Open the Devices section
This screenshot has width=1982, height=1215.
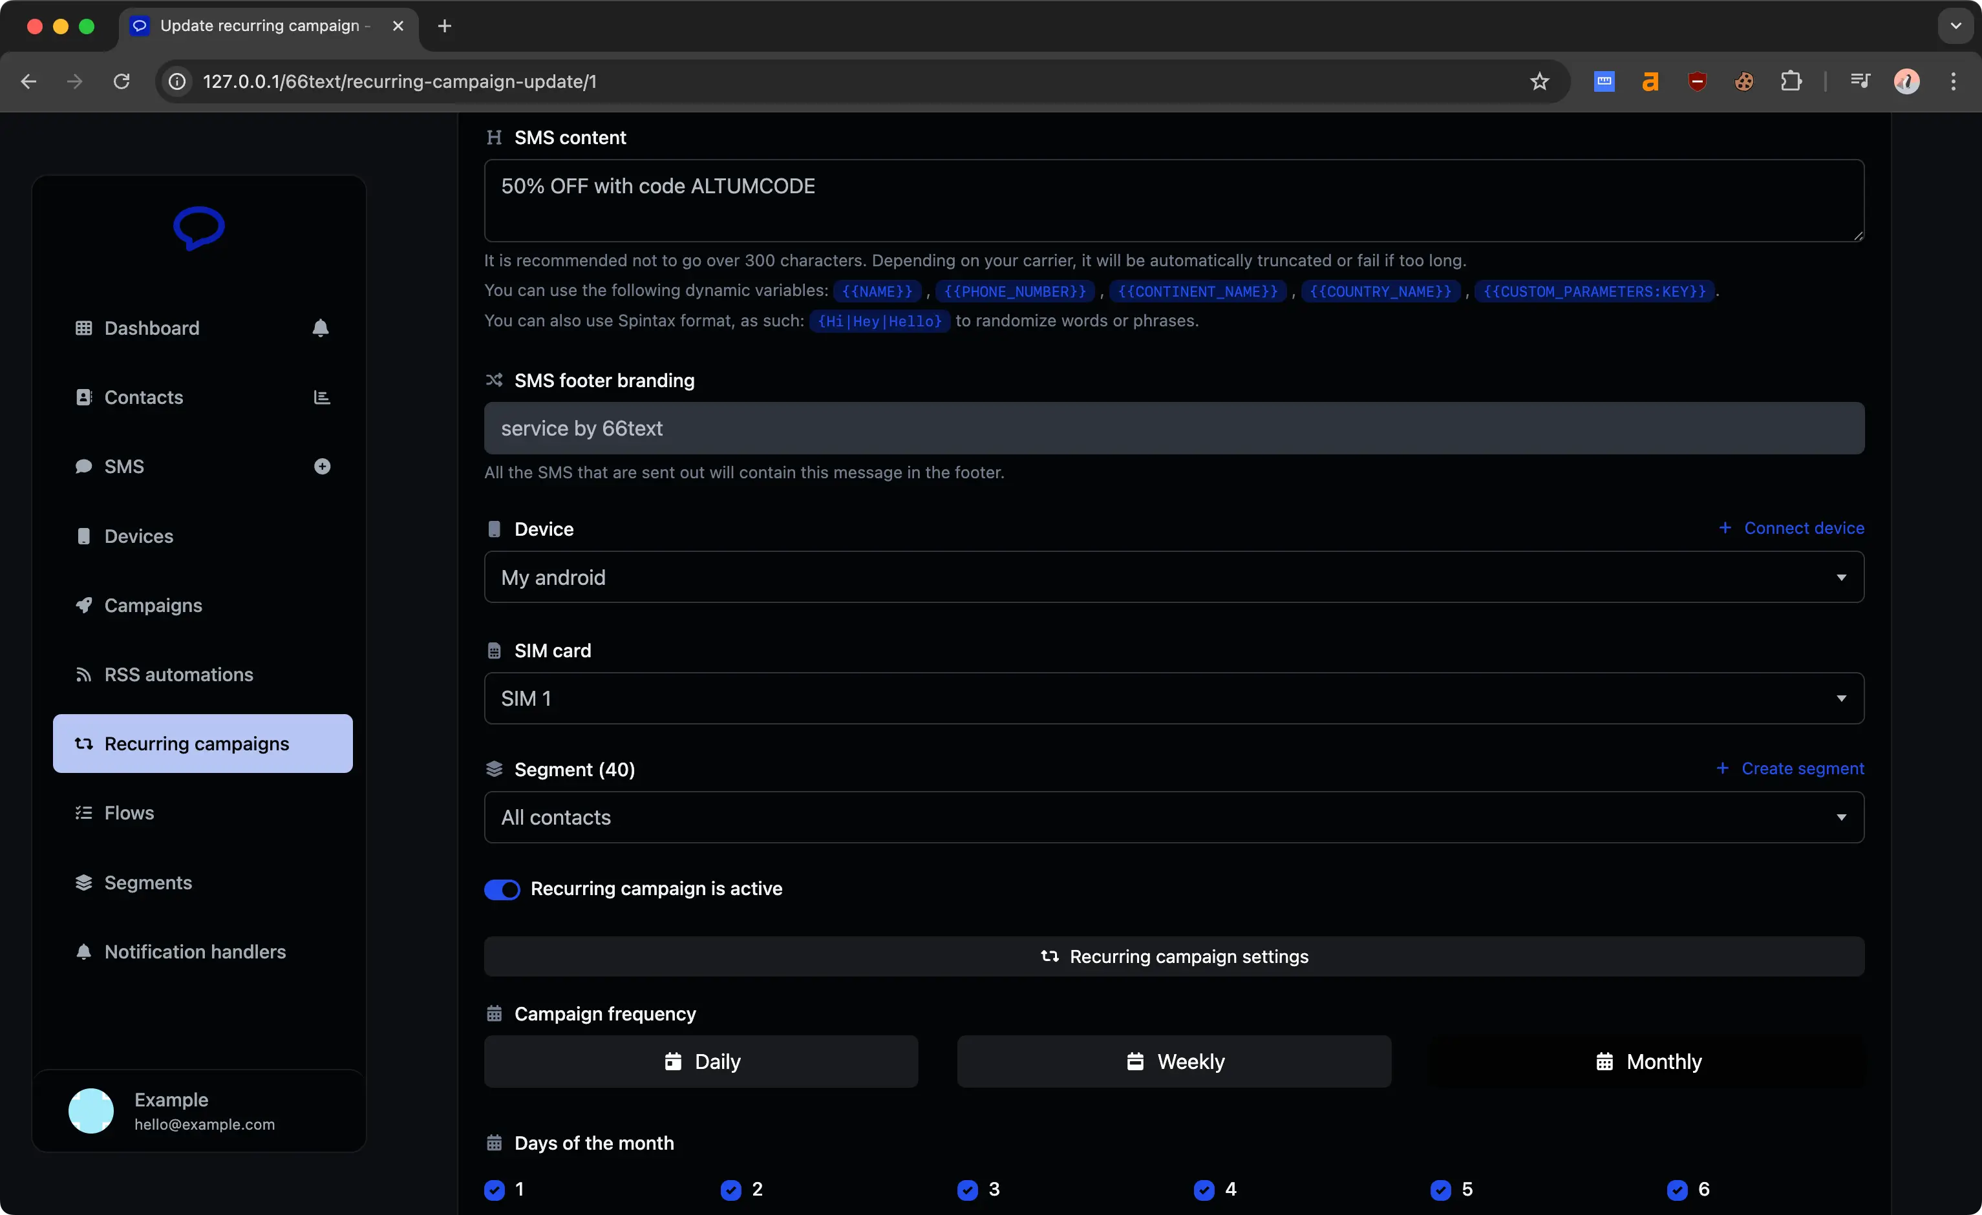tap(138, 536)
